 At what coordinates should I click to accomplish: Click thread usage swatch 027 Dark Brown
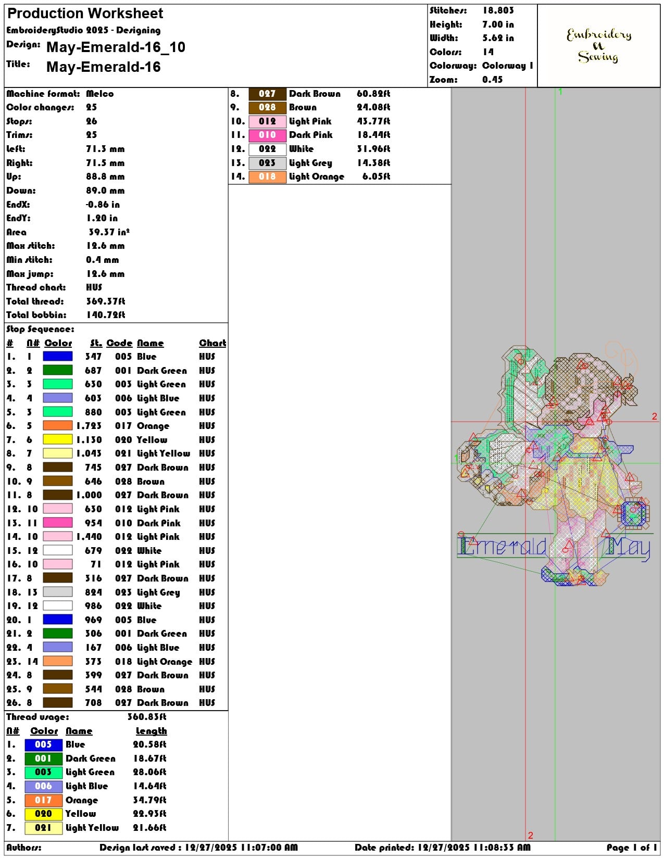267,94
